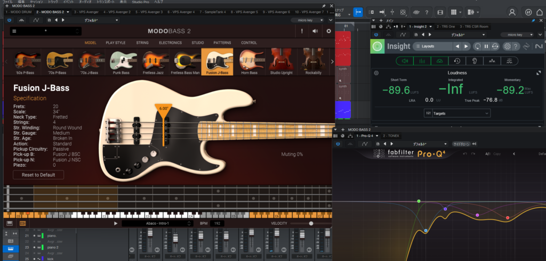Switch to the 1 - MODO DRUM instrument
The width and height of the screenshot is (546, 261).
point(19,12)
